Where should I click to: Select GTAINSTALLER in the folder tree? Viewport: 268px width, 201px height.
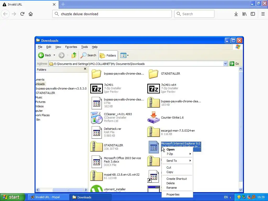[46, 93]
